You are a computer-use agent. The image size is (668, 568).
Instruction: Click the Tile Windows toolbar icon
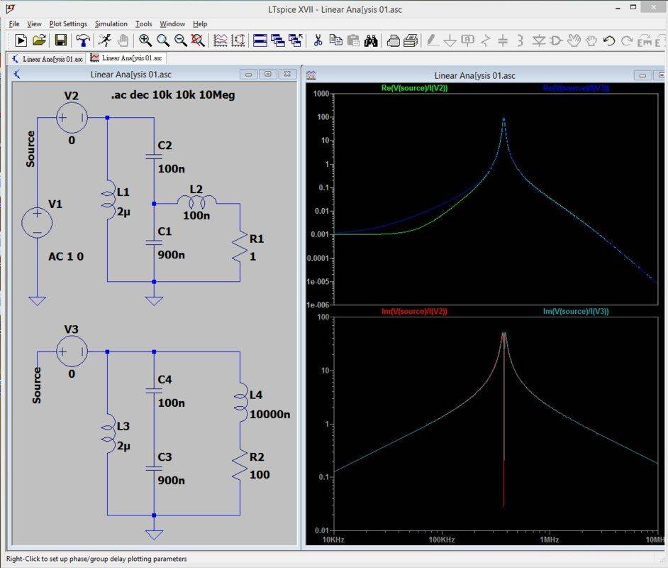pos(260,40)
